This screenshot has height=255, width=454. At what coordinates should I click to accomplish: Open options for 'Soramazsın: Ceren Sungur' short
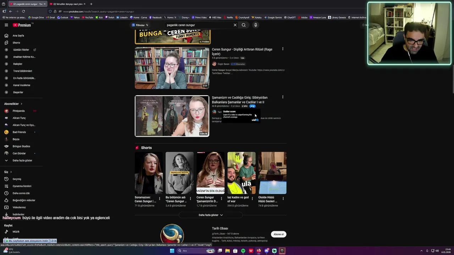point(160,199)
